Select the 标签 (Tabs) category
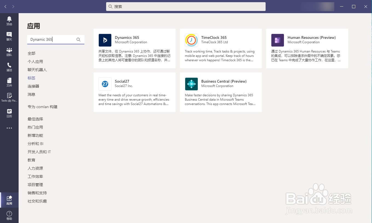 [x=31, y=78]
